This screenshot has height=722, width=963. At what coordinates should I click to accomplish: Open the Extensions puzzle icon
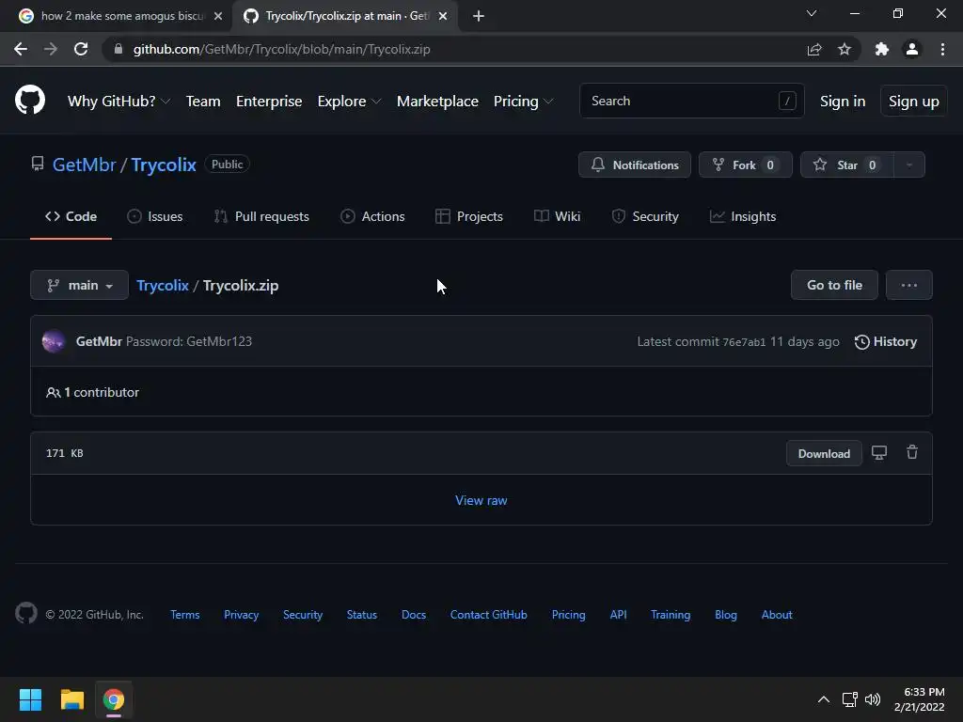882,49
